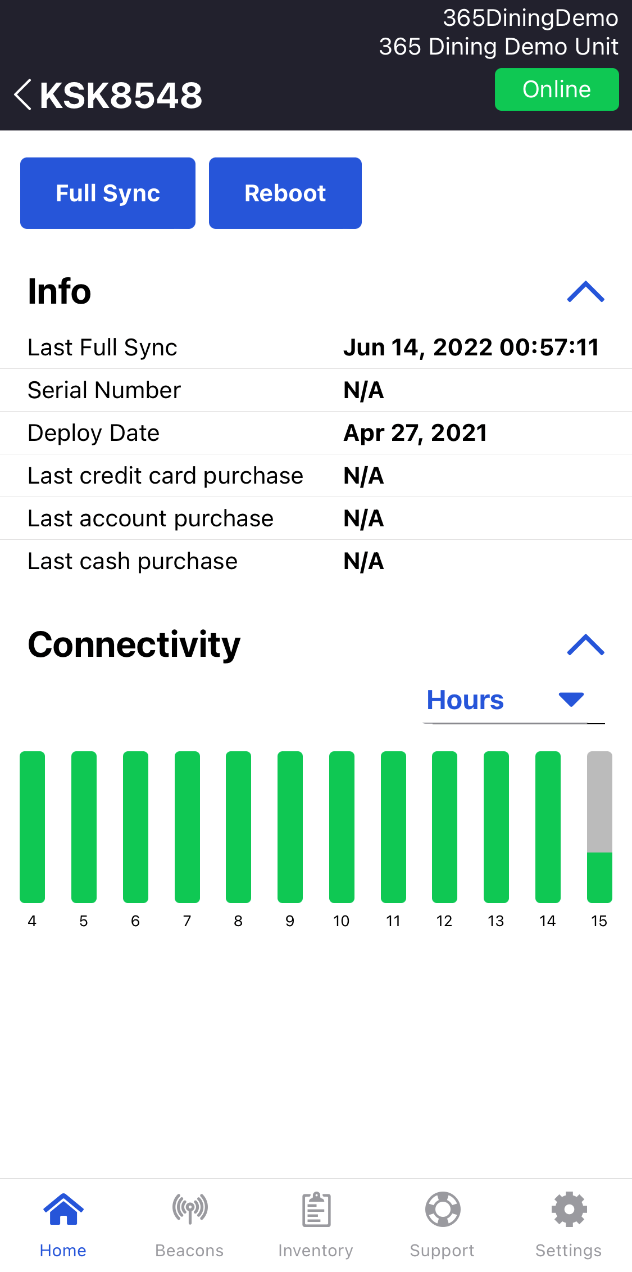Collapse the Connectivity section chevron

[x=586, y=645]
